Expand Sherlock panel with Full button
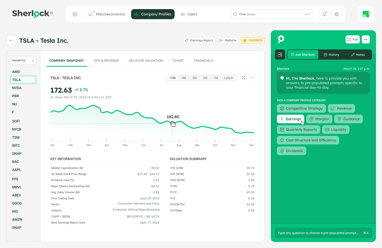 tap(353, 39)
